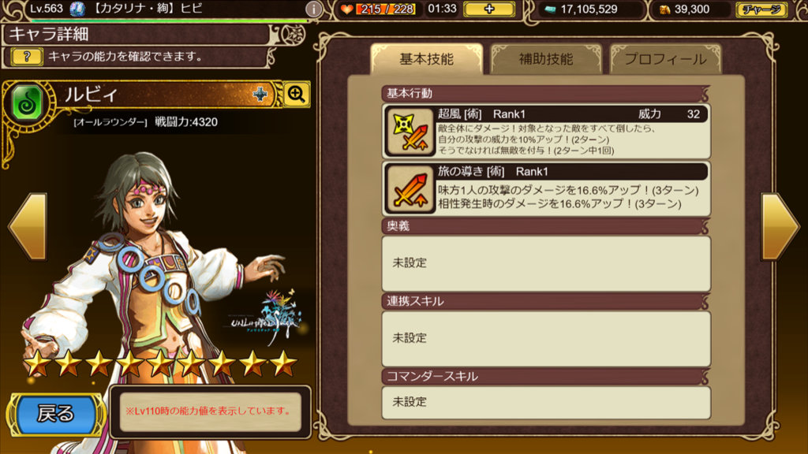Open the プロフィール tab

click(x=665, y=59)
